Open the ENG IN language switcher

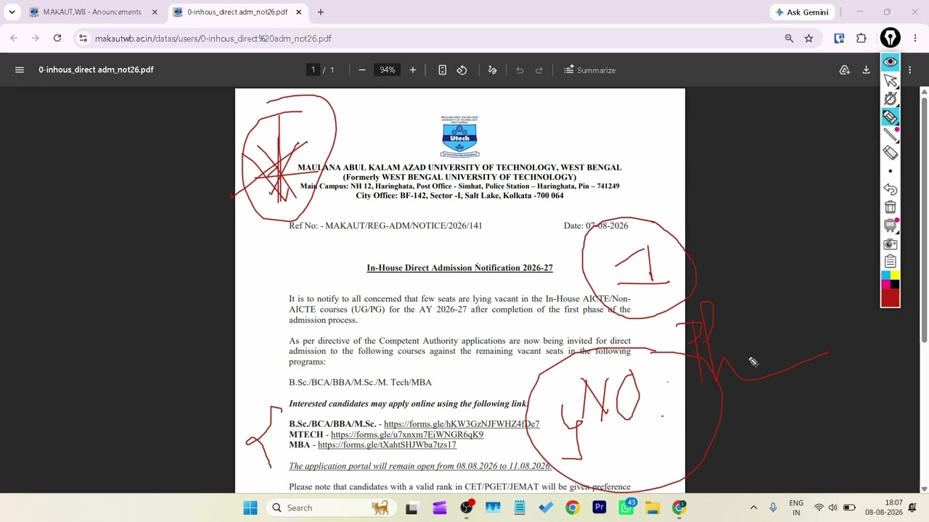click(796, 507)
